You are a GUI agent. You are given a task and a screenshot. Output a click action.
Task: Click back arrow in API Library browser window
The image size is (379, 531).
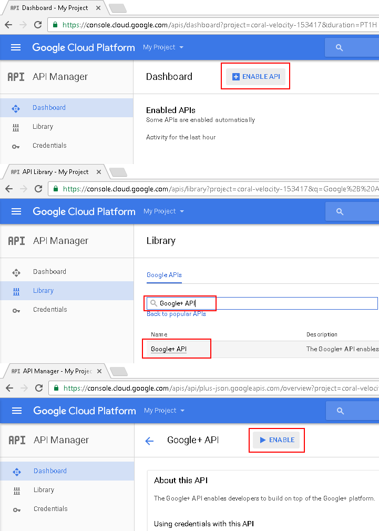(9, 189)
